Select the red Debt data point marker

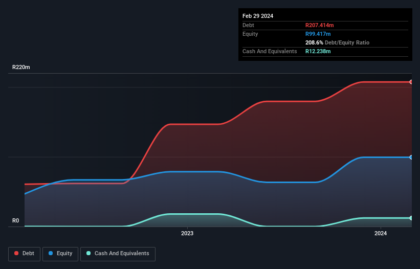click(411, 82)
